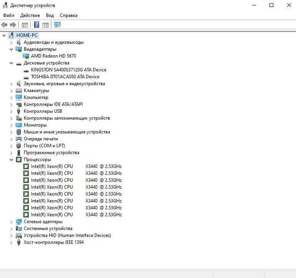
Task: Click the Мыши и иные указывающие устройства mouse icon
Action: pyautogui.click(x=19, y=132)
